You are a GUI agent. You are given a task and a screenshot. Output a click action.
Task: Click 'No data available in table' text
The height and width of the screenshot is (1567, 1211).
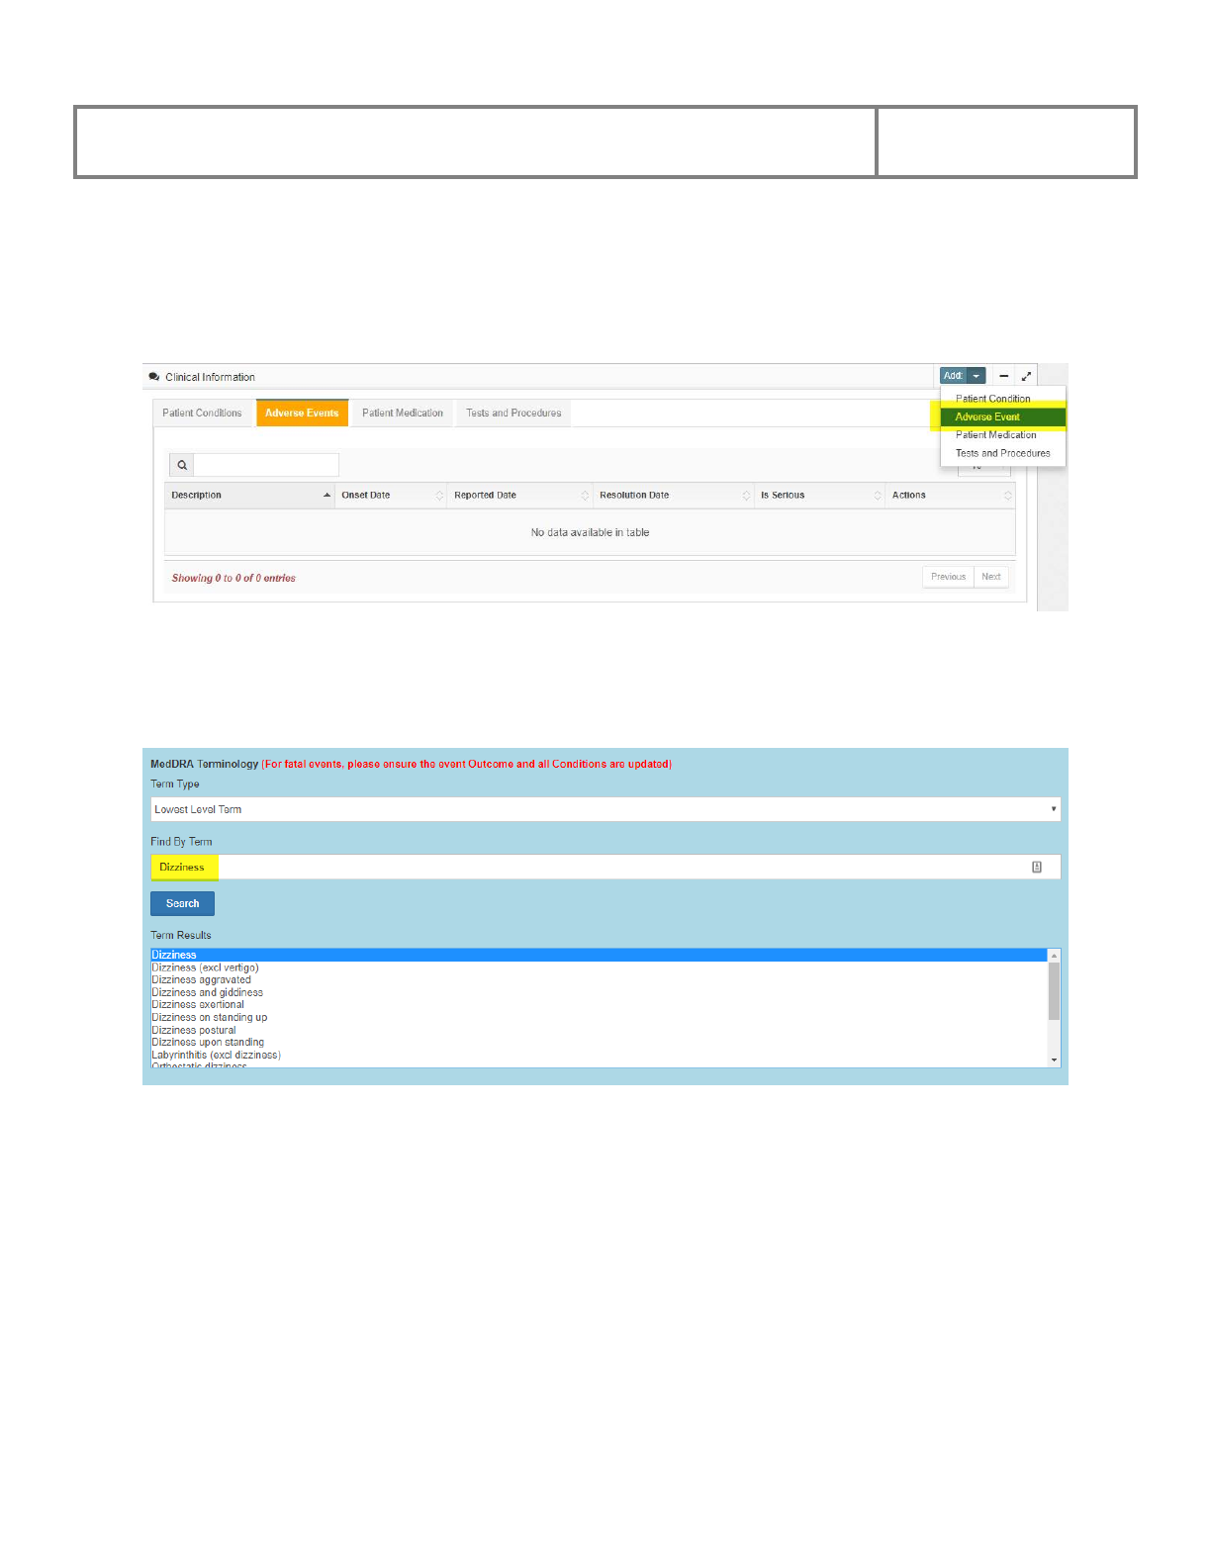click(590, 532)
